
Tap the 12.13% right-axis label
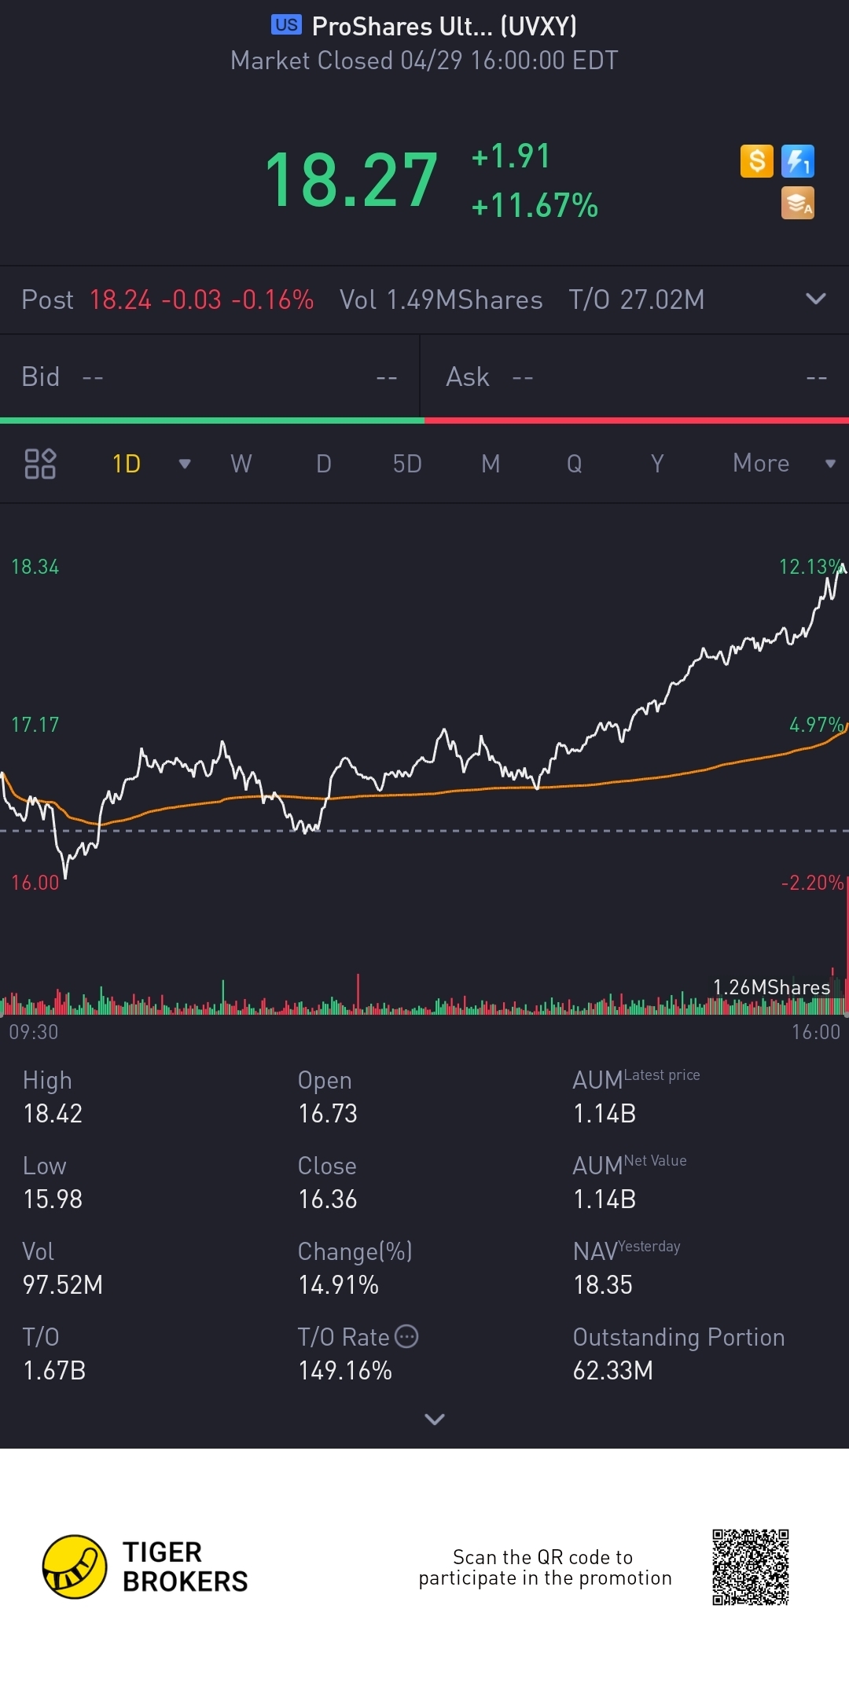tap(811, 567)
